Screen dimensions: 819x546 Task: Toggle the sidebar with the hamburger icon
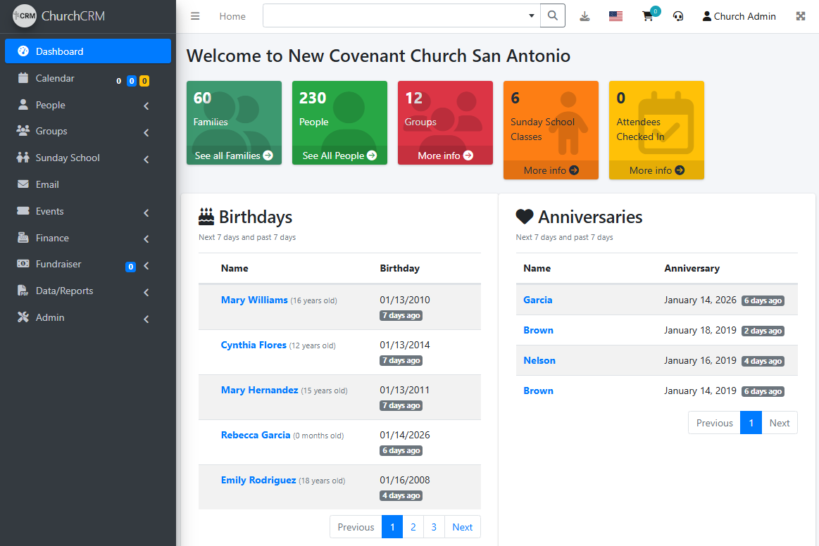click(195, 15)
